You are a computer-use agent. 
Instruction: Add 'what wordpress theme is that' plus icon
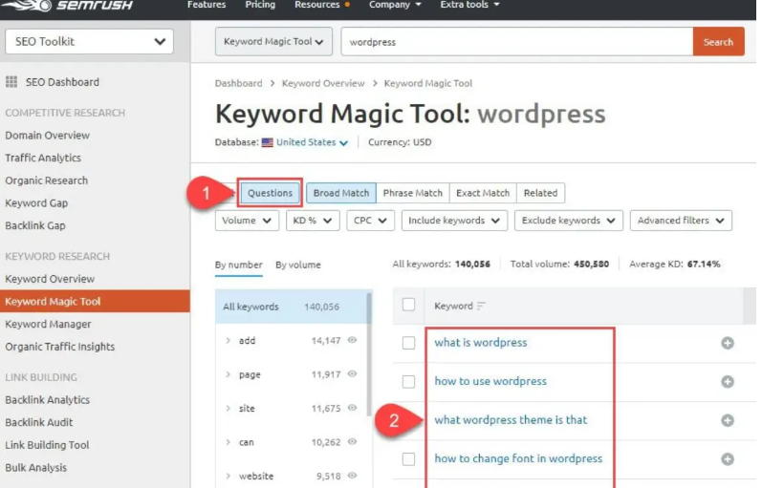728,420
